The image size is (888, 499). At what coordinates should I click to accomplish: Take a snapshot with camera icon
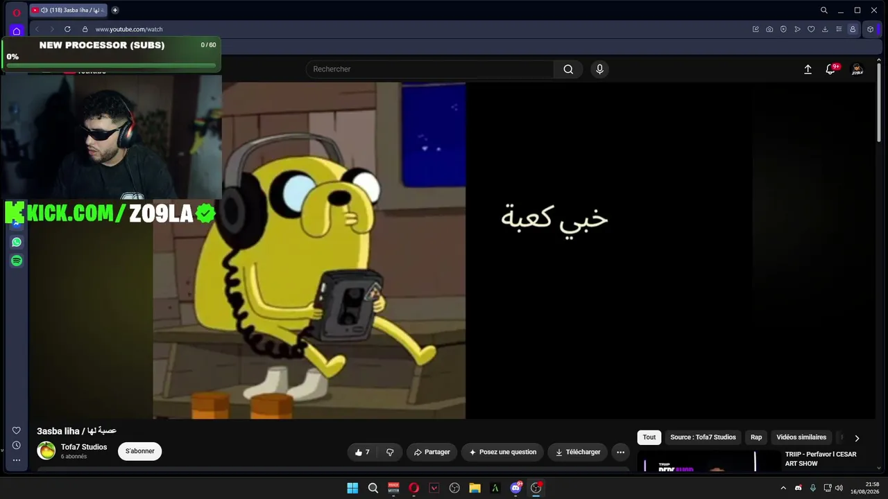tap(769, 29)
